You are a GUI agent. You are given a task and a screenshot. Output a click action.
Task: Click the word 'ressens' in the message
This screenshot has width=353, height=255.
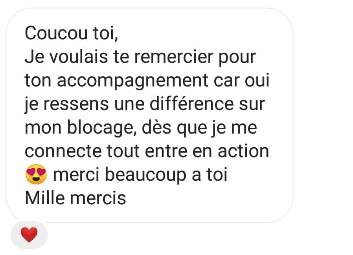pyautogui.click(x=76, y=105)
